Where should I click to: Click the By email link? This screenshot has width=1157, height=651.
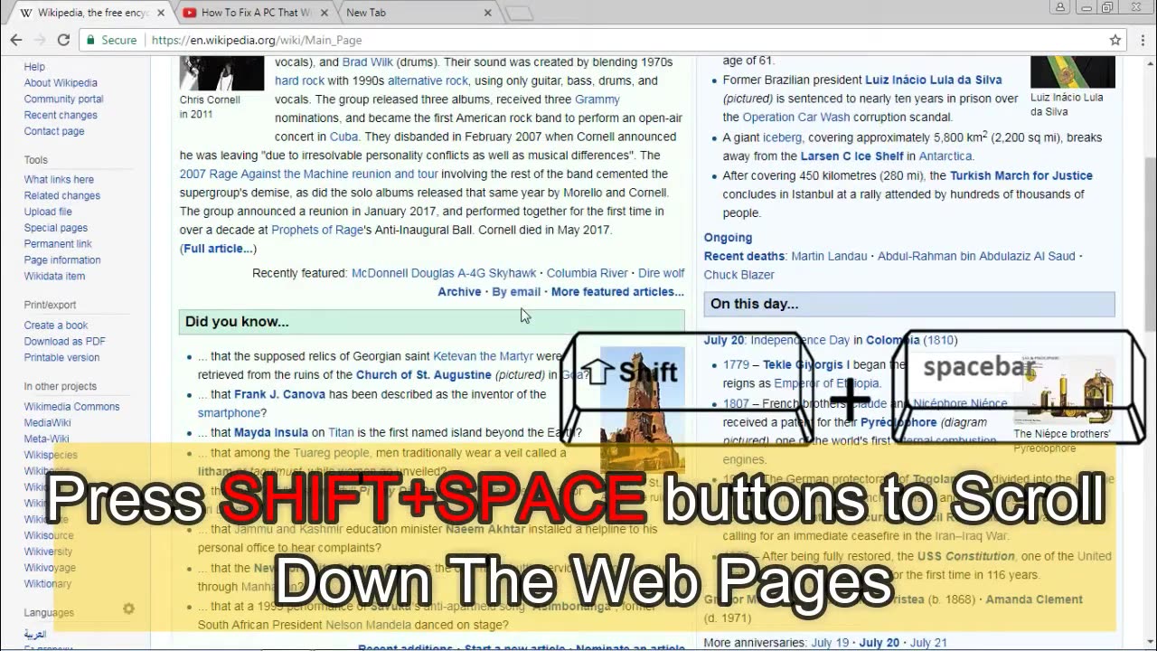point(516,292)
